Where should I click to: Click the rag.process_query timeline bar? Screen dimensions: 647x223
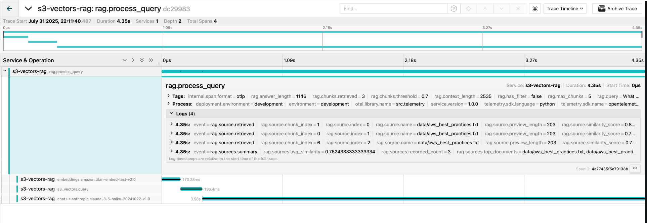[x=403, y=71]
